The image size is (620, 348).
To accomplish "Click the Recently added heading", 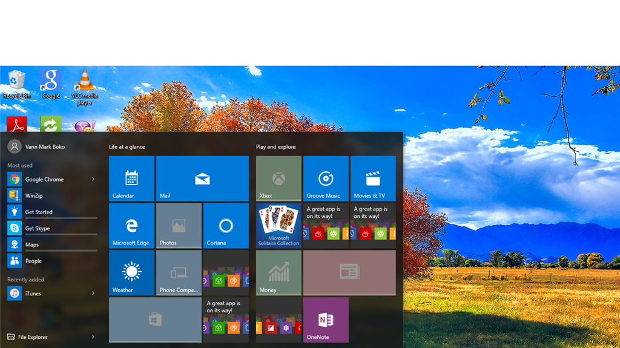I will tap(25, 280).
